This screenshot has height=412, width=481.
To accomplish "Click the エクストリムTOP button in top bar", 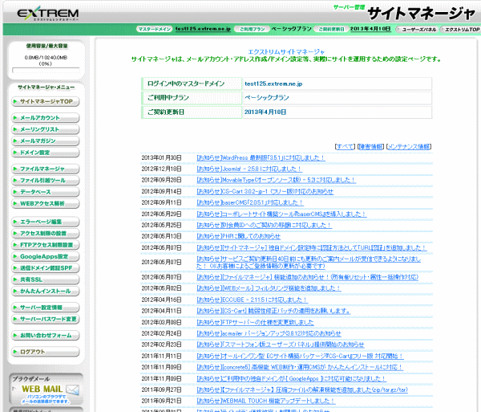I will [460, 28].
